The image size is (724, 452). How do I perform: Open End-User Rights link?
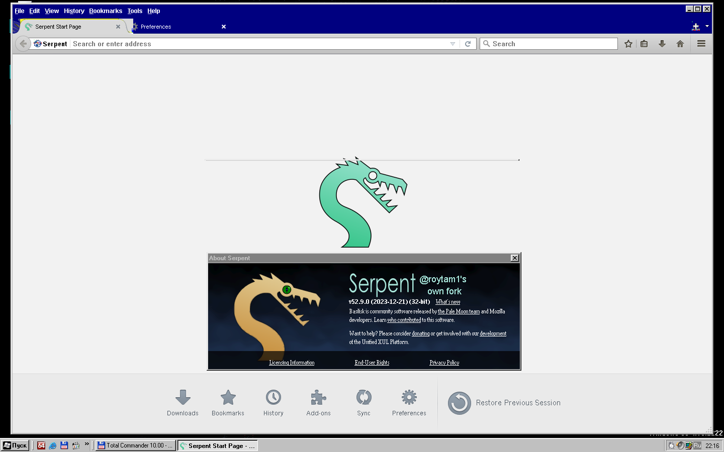372,363
